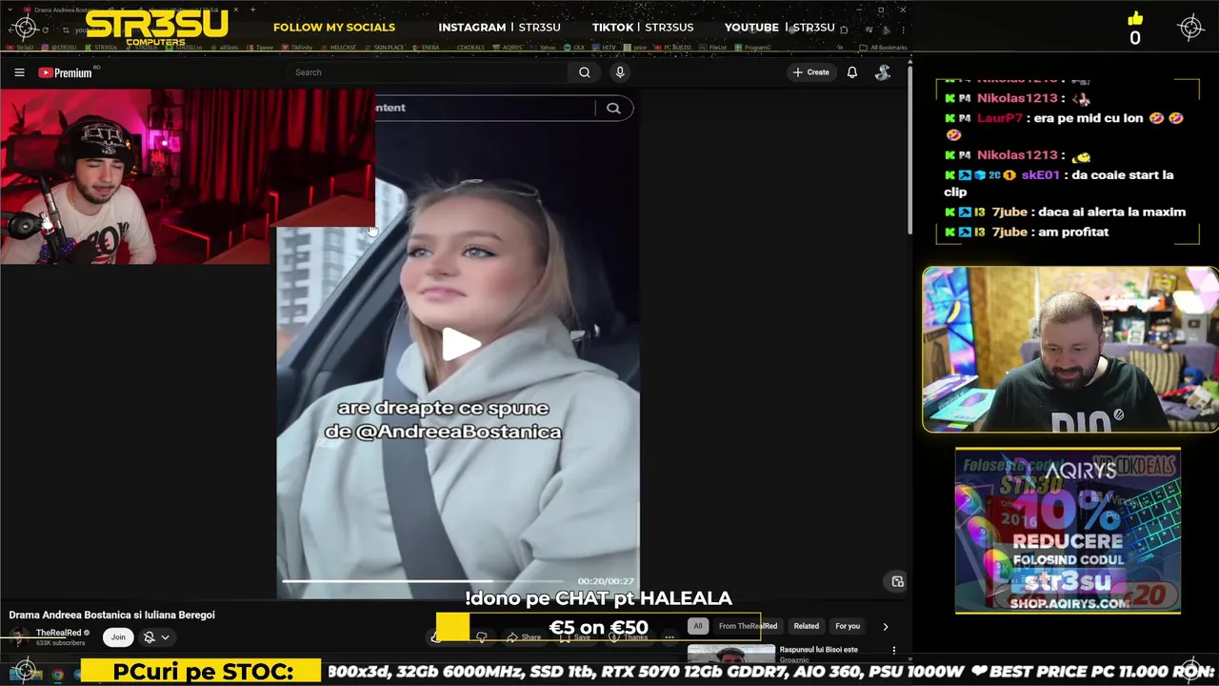Image resolution: width=1219 pixels, height=686 pixels.
Task: Open TheRealRed channel avatar
Action: (19, 636)
